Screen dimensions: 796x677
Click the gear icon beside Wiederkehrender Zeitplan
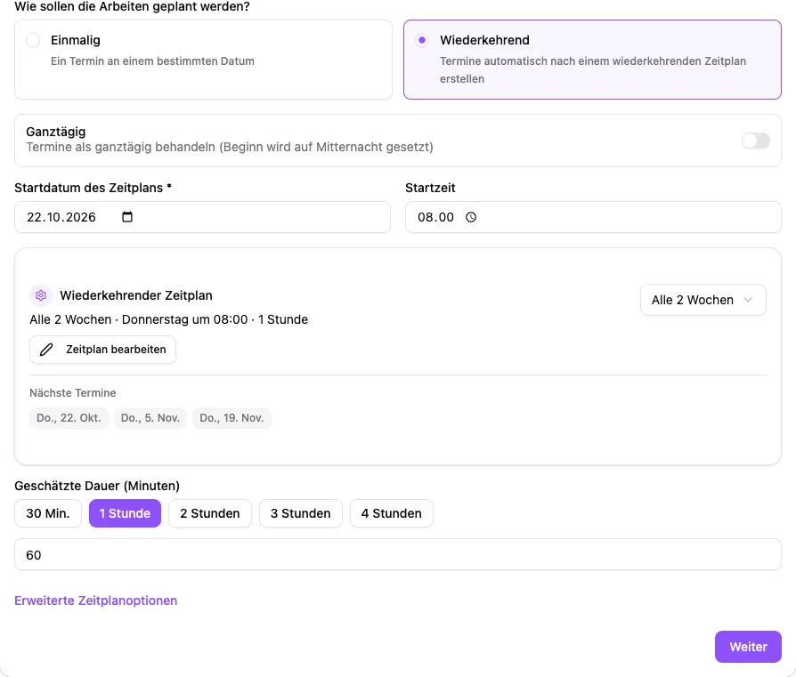(41, 295)
